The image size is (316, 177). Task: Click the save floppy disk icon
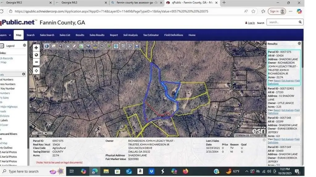point(137,46)
